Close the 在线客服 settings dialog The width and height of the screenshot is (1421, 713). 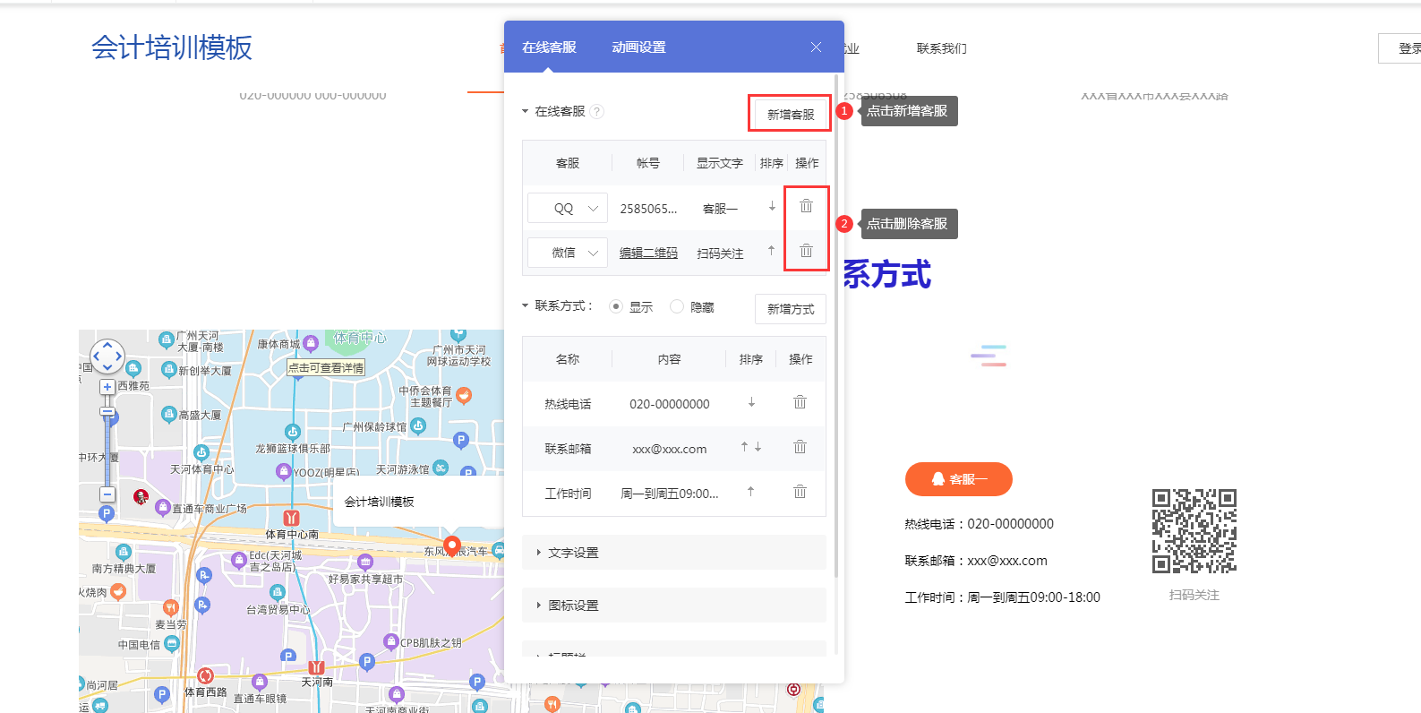click(x=816, y=47)
